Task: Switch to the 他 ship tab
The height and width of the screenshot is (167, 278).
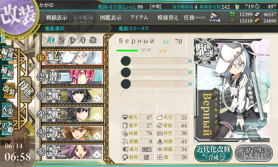Action: click(93, 40)
